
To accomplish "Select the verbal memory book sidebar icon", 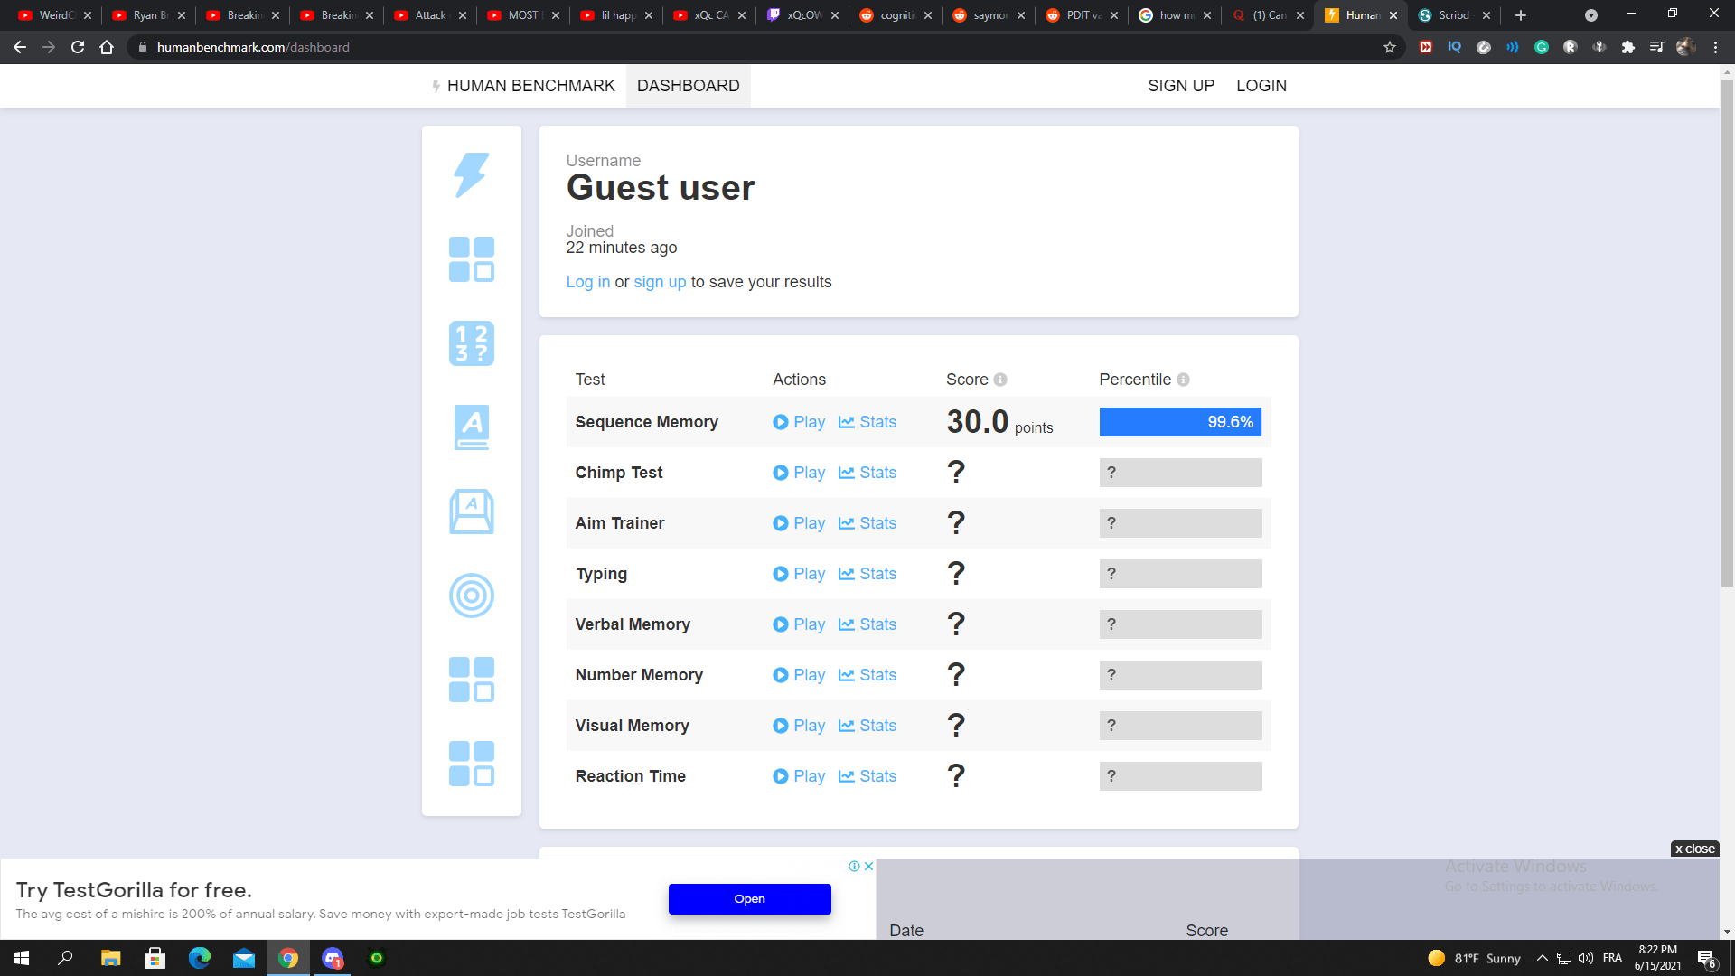I will (471, 427).
